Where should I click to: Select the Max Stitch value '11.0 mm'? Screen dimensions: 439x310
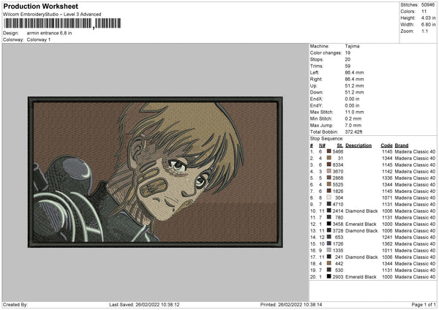click(x=354, y=112)
